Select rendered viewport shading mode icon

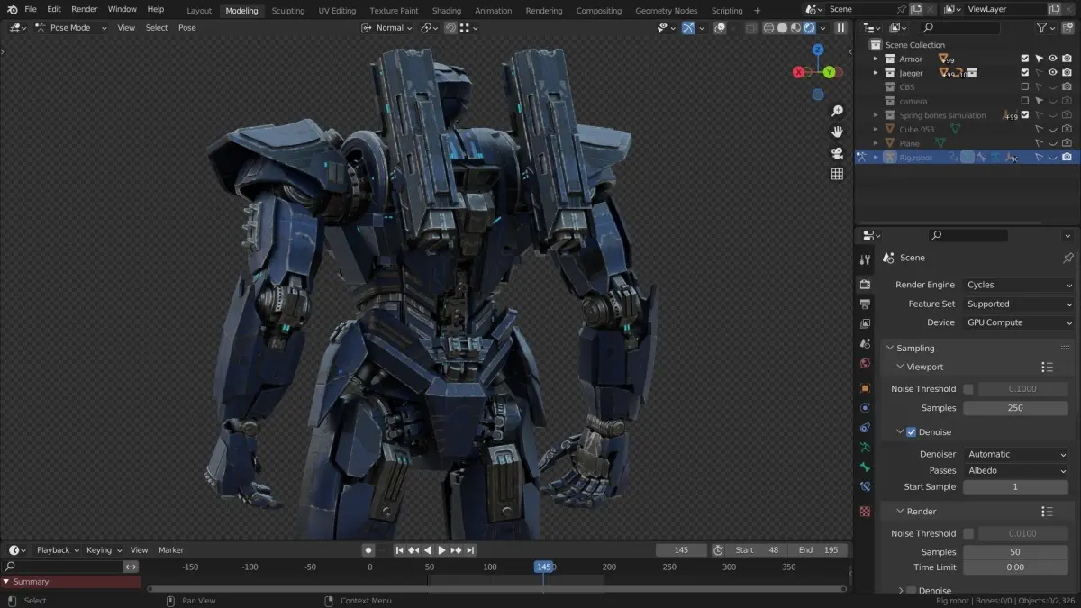coord(810,28)
